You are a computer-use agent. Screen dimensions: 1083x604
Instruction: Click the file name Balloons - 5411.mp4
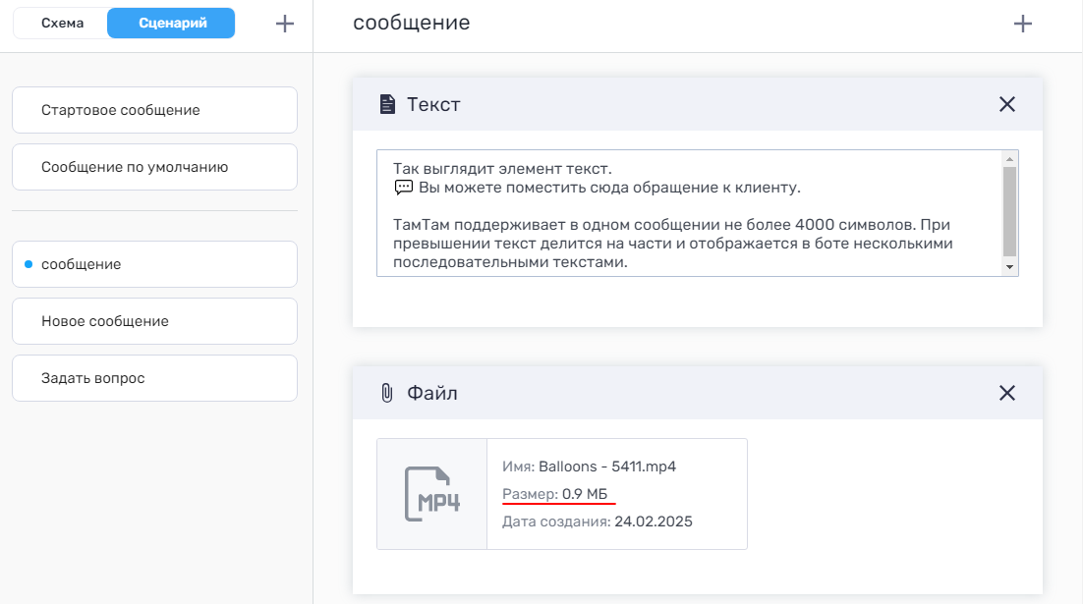[607, 467]
